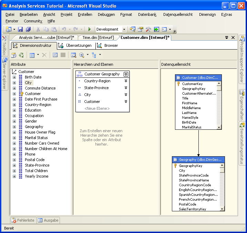Expand the Yearly Income attribute node

(x=14, y=176)
